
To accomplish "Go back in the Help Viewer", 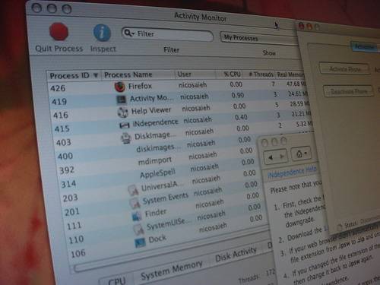I will tap(270, 157).
